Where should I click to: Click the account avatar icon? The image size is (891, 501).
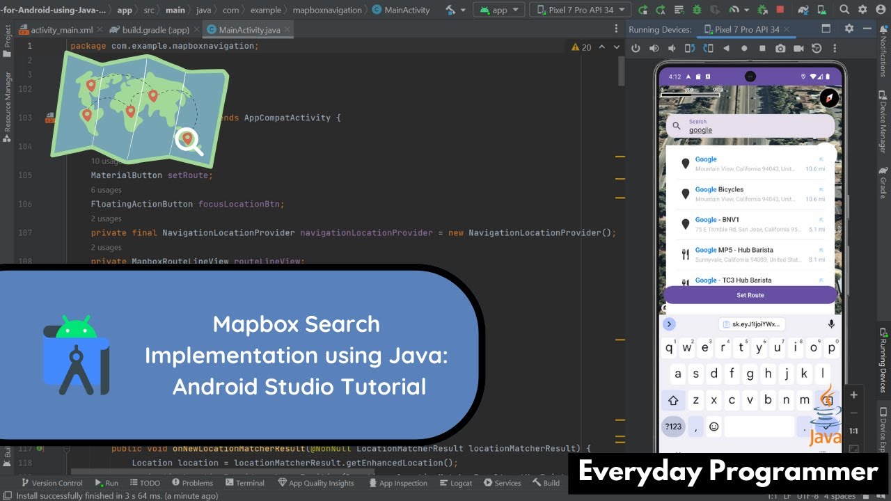pos(882,10)
